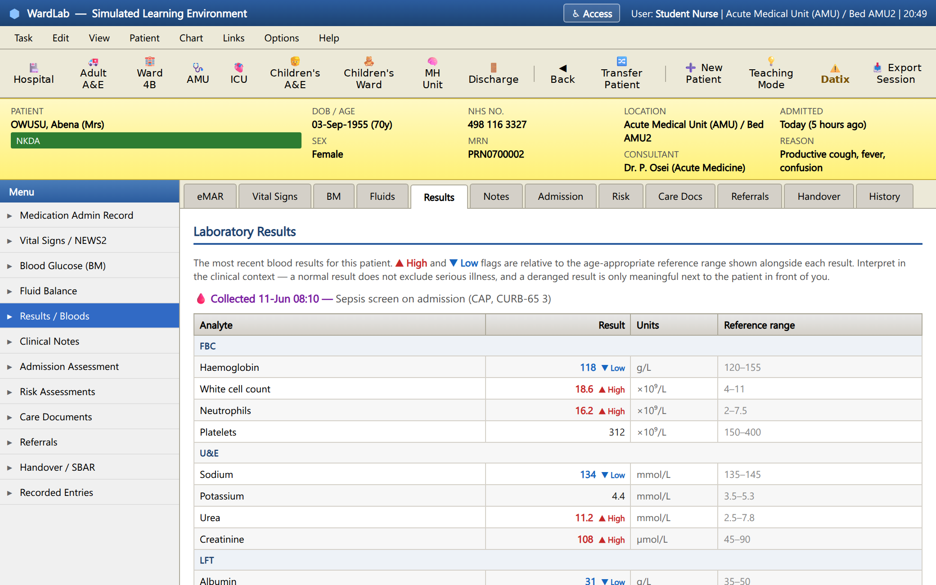Viewport: 936px width, 585px height.
Task: Expand Vital Signs / NEWS2 menu item
Action: (90, 241)
